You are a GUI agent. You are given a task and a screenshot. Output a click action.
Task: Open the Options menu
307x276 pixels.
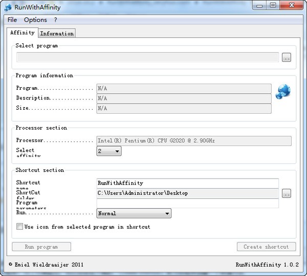tap(35, 20)
